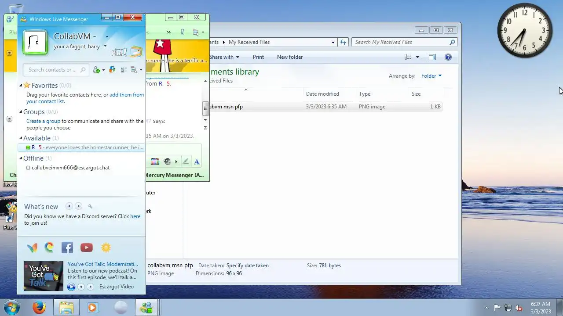Viewport: 563px width, 316px height.
Task: Click the show menu icon in Messenger toolbar
Action: [134, 70]
